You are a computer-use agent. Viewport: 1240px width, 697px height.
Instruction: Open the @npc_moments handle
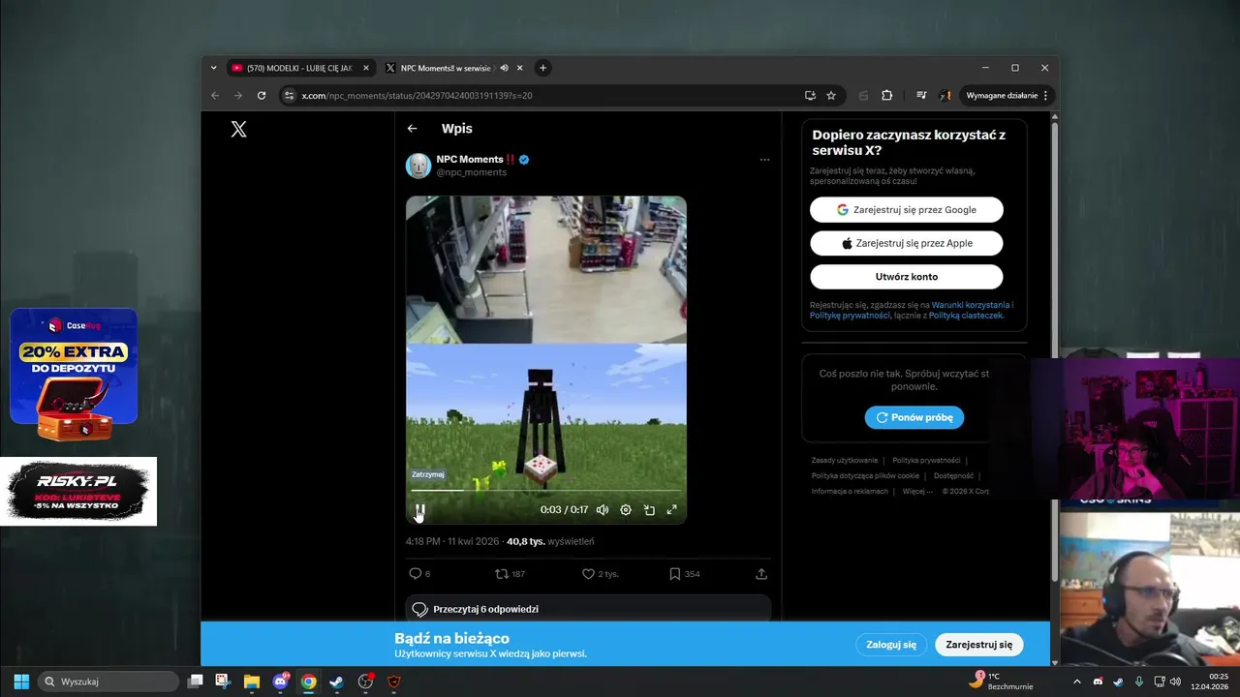coord(472,172)
